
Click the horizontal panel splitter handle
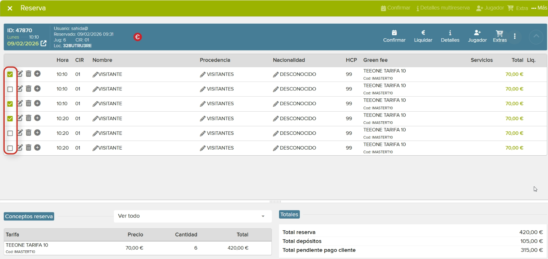(x=275, y=201)
